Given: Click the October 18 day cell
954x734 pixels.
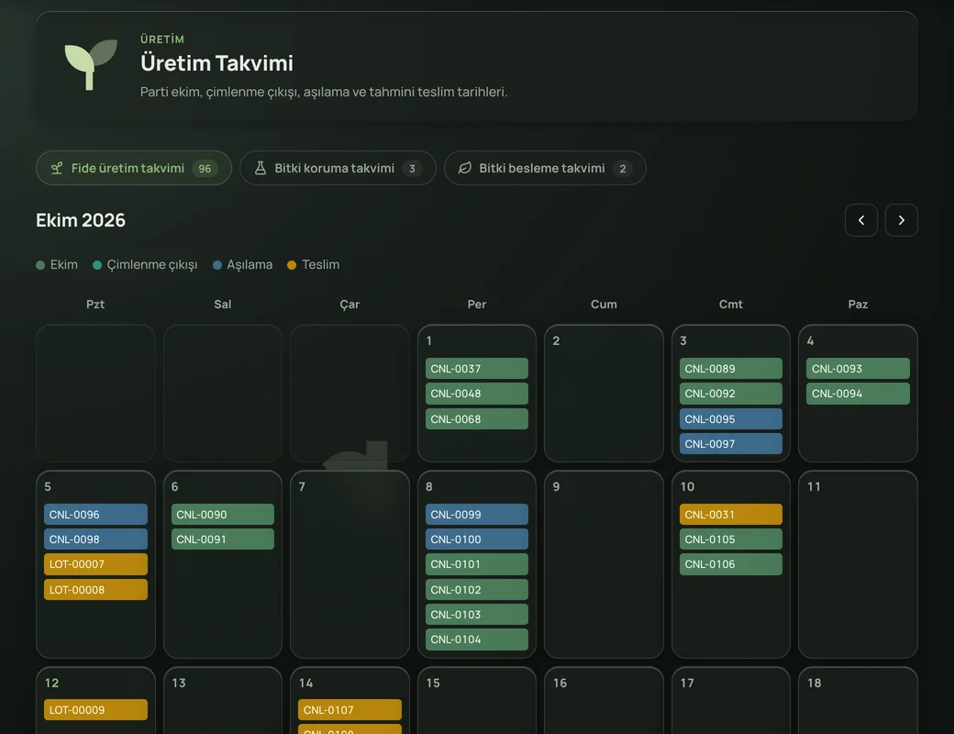Looking at the screenshot, I should (858, 701).
